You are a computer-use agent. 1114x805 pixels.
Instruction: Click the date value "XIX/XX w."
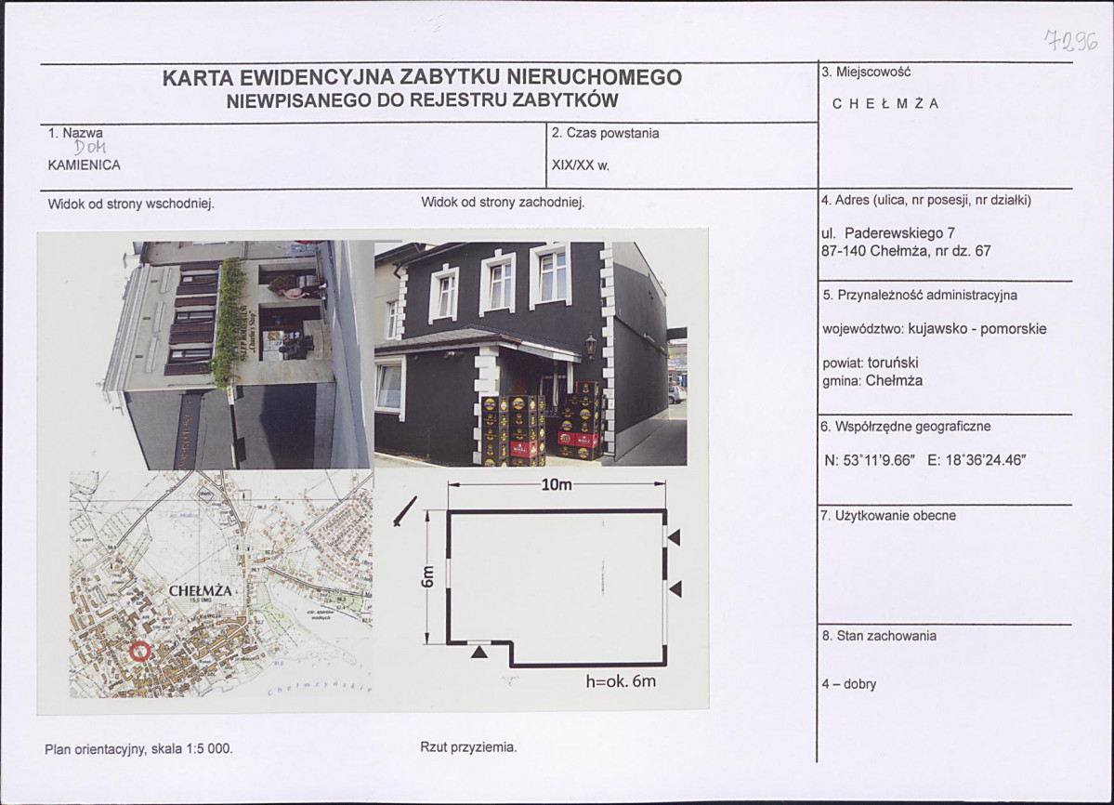point(581,165)
